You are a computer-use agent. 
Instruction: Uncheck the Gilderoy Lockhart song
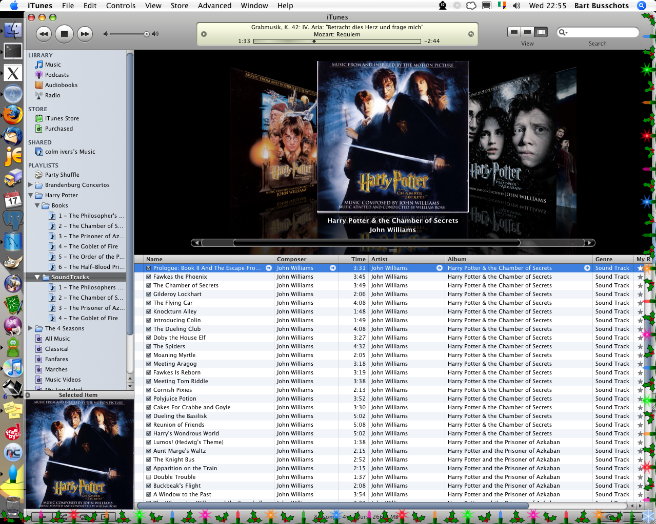(149, 294)
